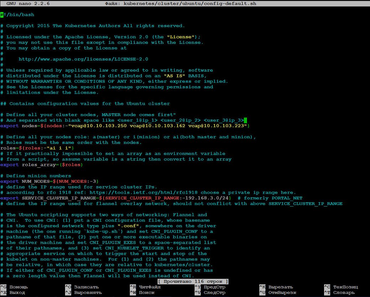
Task: Click the ^U ОтмВырезк uncut shortcut
Action: pos(278,292)
